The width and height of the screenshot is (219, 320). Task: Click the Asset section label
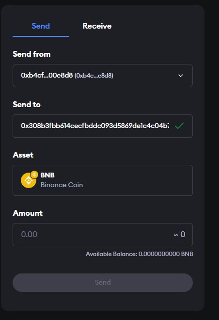click(23, 155)
